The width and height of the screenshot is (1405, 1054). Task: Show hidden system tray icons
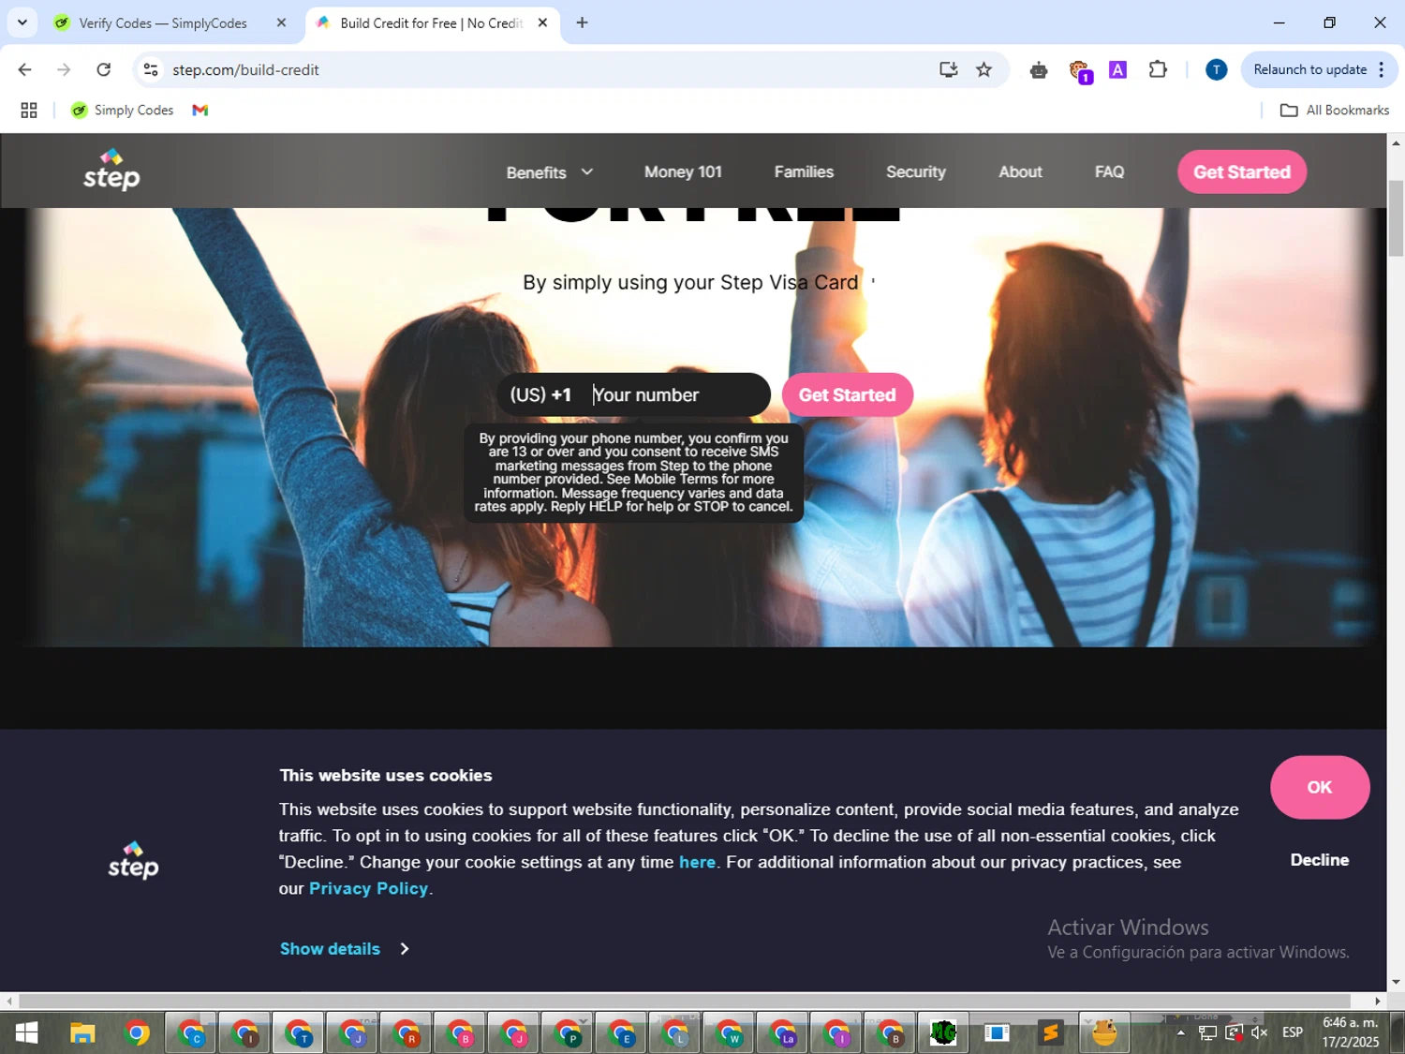(x=1180, y=1032)
